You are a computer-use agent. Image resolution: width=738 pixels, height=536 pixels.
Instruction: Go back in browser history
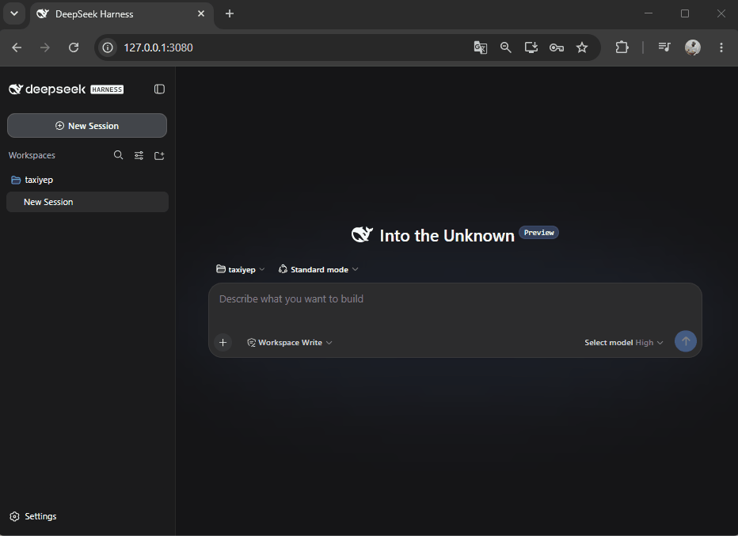(17, 48)
